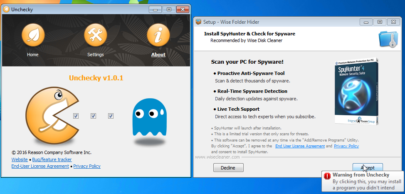Click the Setup - Wise Folder Hider title text
Viewport: 405px width, 194px height.
coord(231,22)
